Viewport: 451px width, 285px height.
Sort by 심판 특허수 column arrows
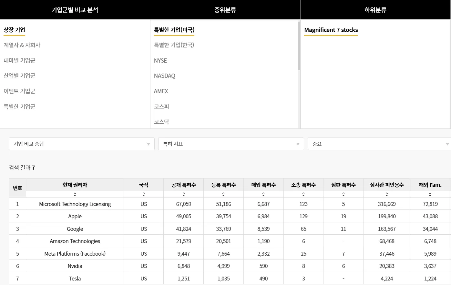click(343, 194)
